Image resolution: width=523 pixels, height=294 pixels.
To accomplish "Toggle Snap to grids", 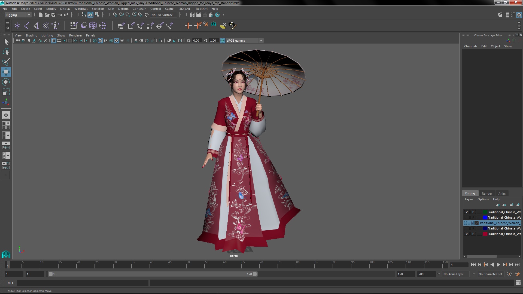I will tap(115, 15).
